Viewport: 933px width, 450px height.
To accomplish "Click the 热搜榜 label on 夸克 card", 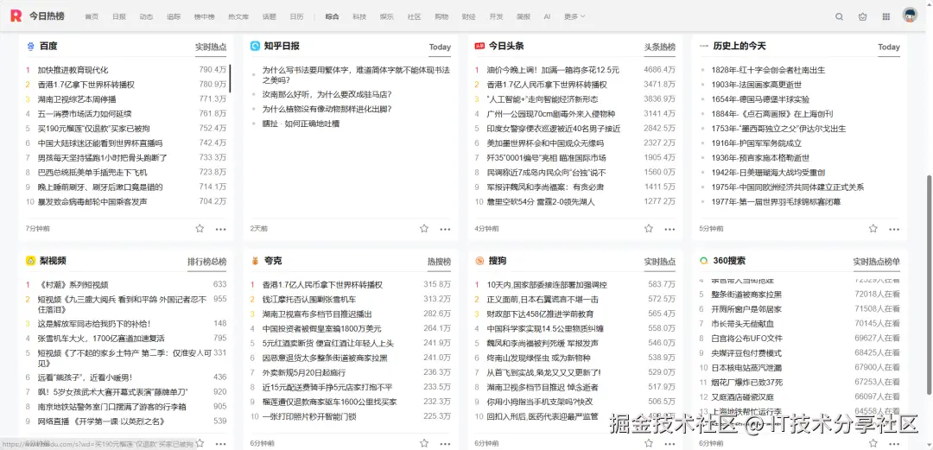I will [x=439, y=262].
